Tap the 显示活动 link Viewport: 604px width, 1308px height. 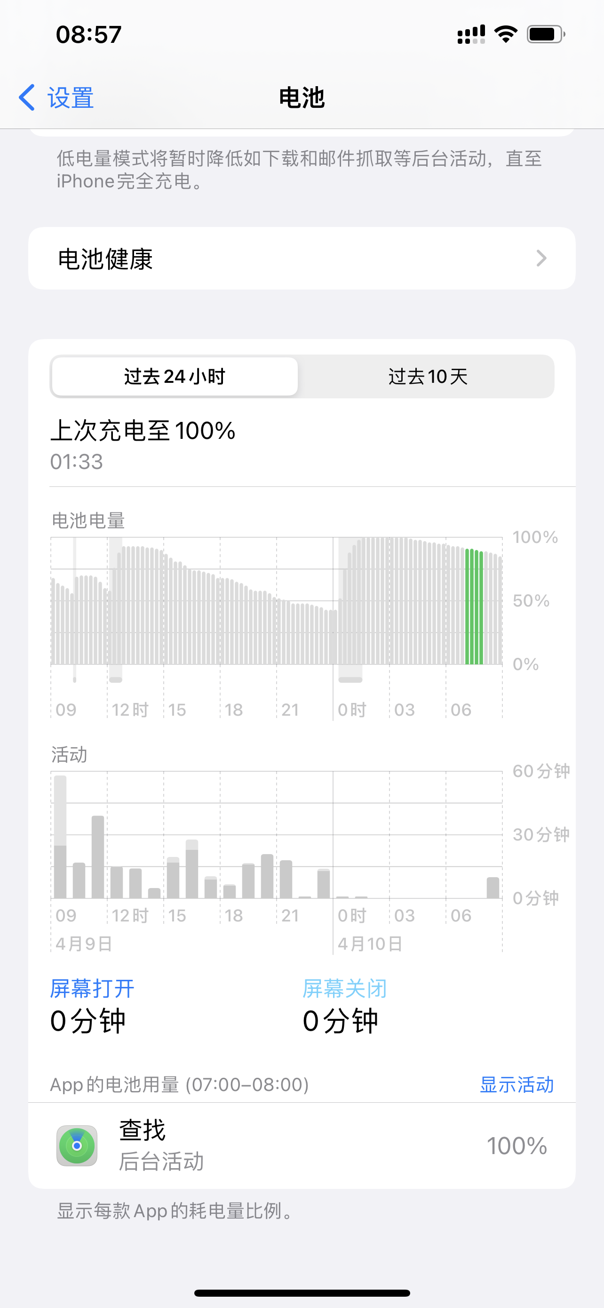pos(516,1084)
